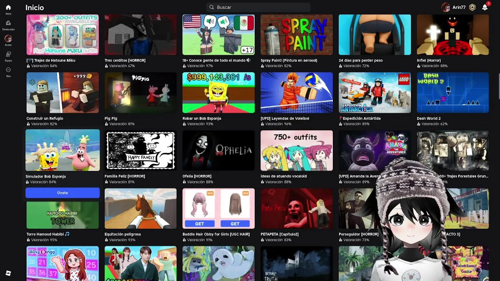This screenshot has height=281, width=500.
Task: Open Amanda la Aventurera thumbnail
Action: click(375, 151)
